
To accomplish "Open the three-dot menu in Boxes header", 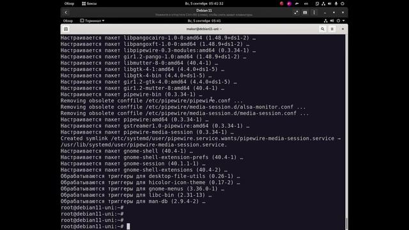I will (314, 12).
